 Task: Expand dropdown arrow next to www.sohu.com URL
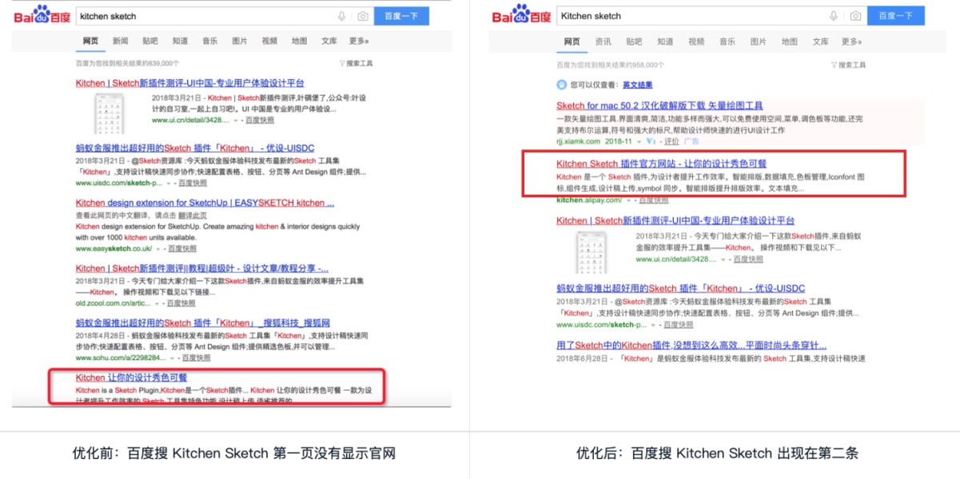click(172, 358)
